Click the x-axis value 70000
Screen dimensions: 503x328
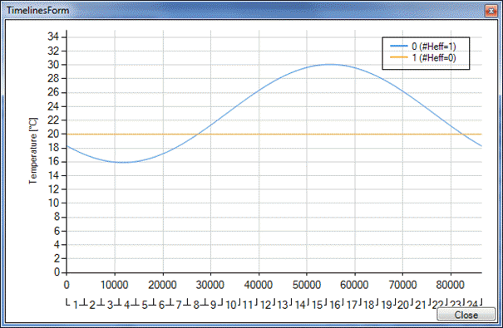click(x=402, y=285)
